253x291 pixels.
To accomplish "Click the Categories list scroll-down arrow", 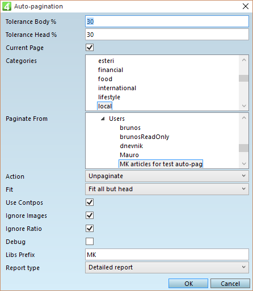I will click(x=244, y=106).
